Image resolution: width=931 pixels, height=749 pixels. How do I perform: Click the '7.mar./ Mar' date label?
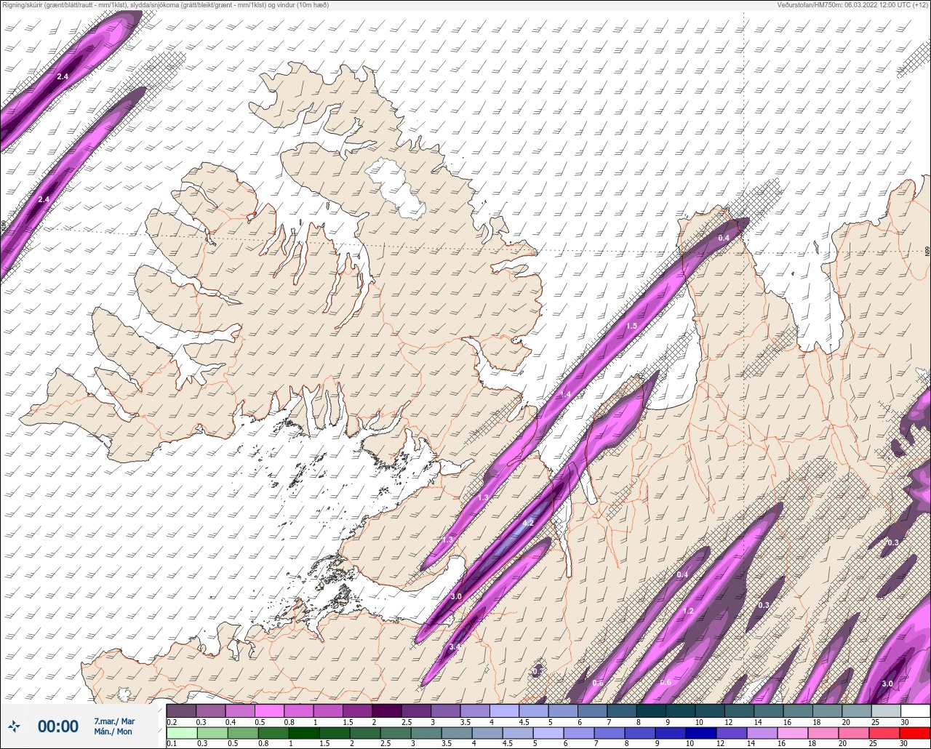(114, 721)
